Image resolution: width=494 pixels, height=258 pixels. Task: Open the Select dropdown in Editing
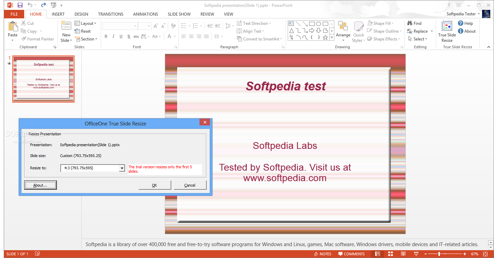[417, 39]
